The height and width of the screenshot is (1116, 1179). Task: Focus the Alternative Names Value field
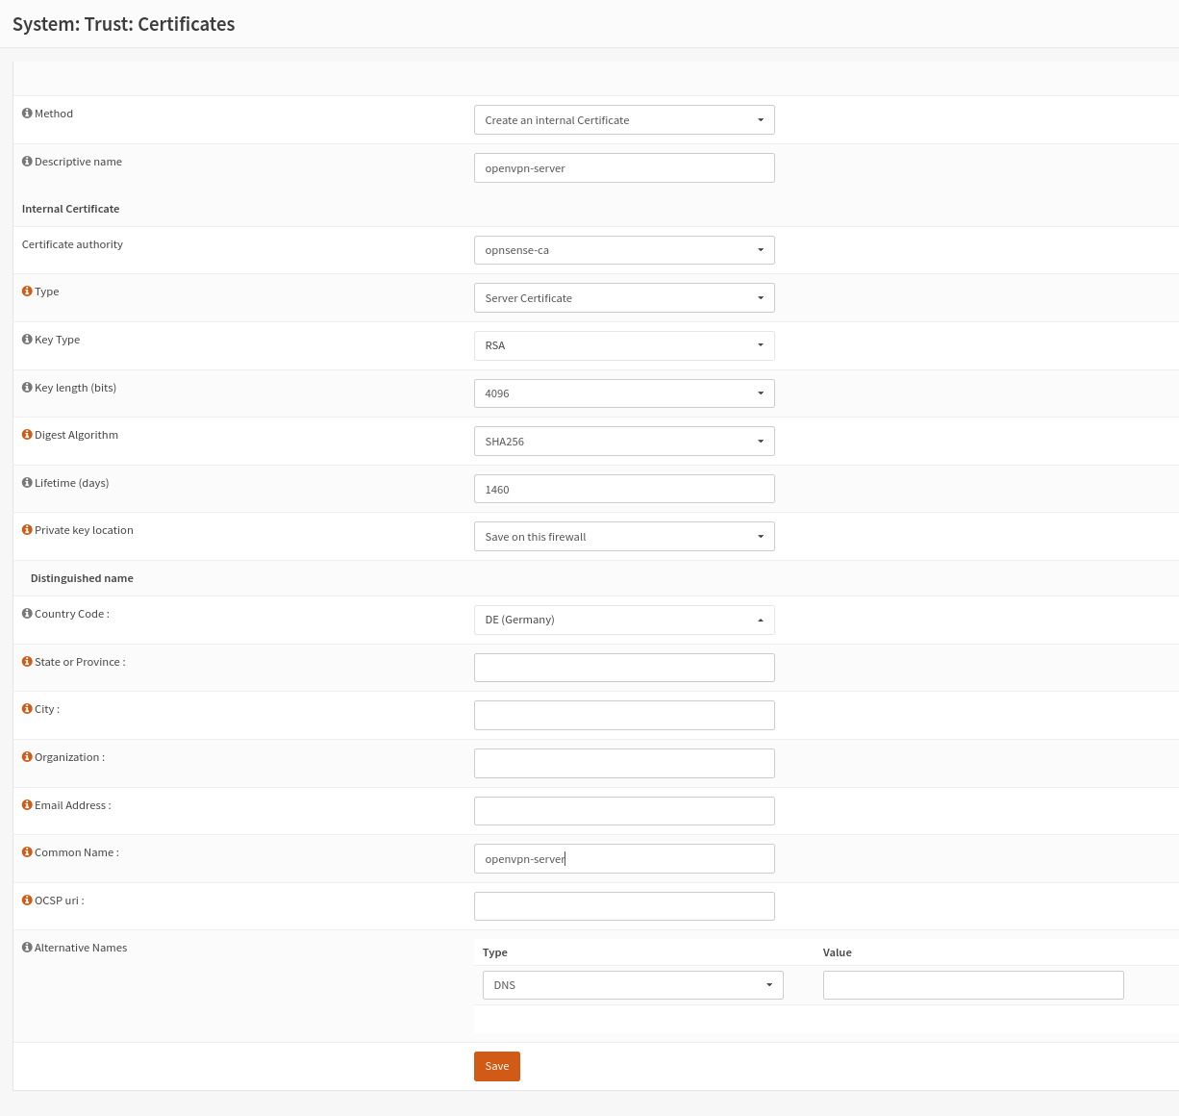click(x=973, y=985)
